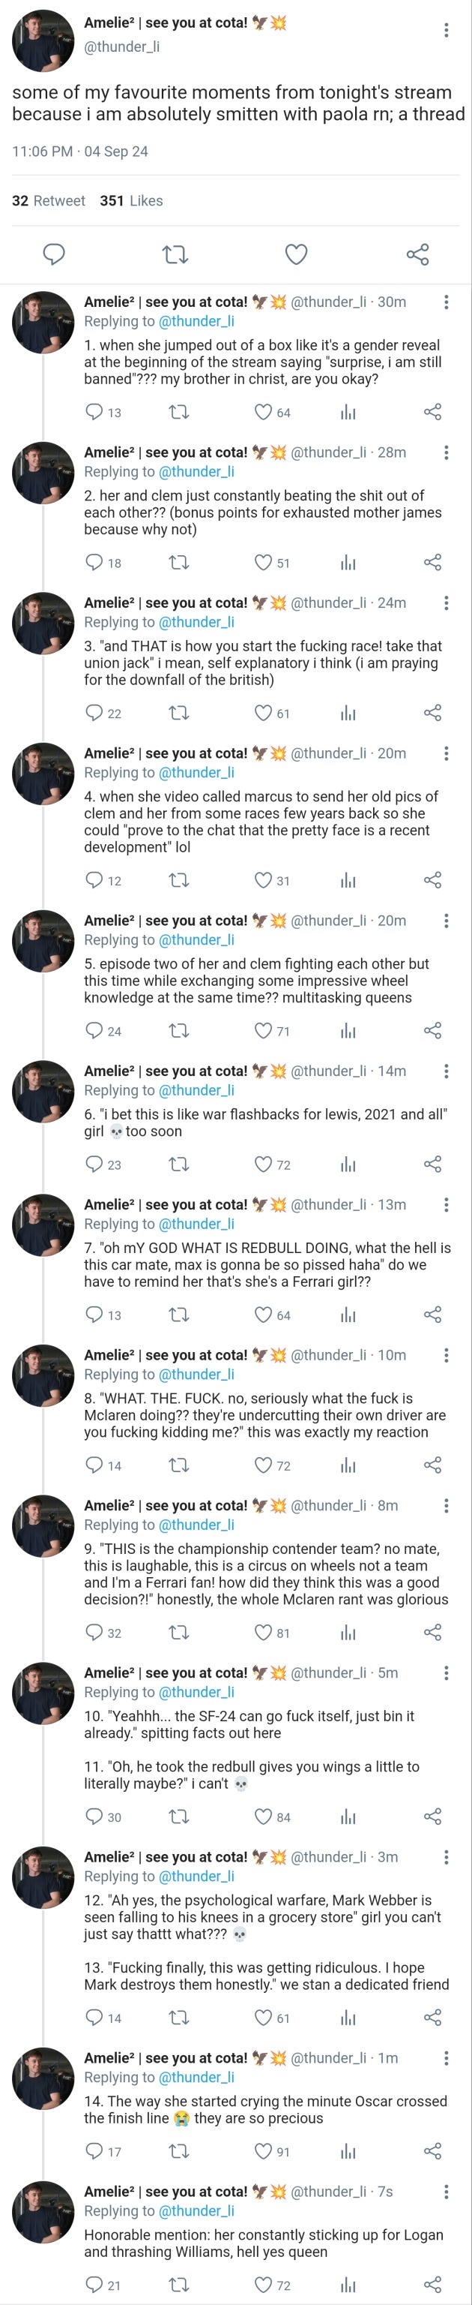472x2305 pixels.
Task: View analytics for exhausted mother james tweet
Action: pyautogui.click(x=348, y=563)
